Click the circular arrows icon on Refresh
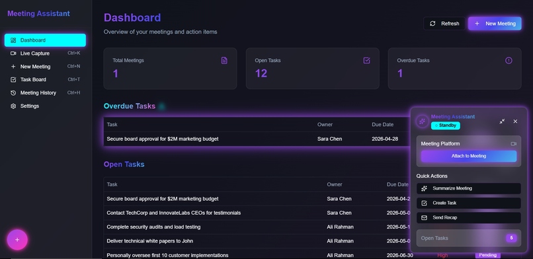533x259 pixels. pos(432,23)
